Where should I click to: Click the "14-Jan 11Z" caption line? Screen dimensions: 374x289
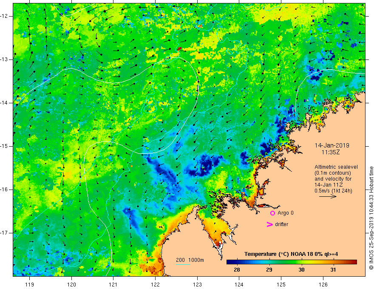[328, 185]
